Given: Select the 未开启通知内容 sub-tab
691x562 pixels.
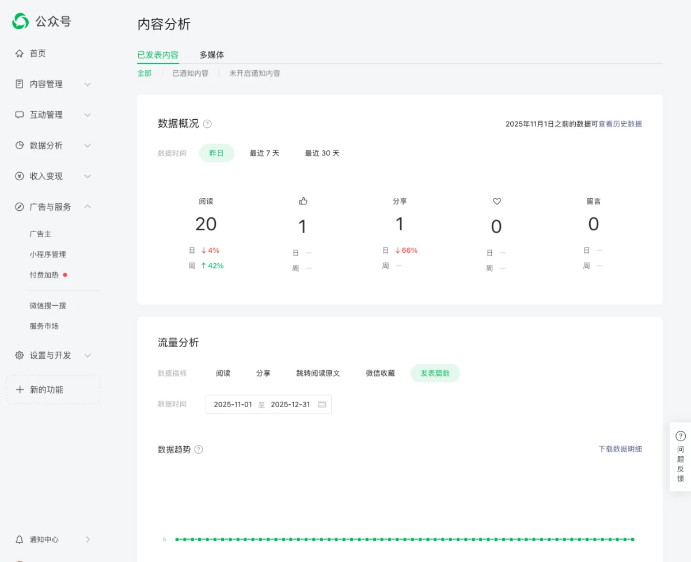Looking at the screenshot, I should [x=255, y=74].
